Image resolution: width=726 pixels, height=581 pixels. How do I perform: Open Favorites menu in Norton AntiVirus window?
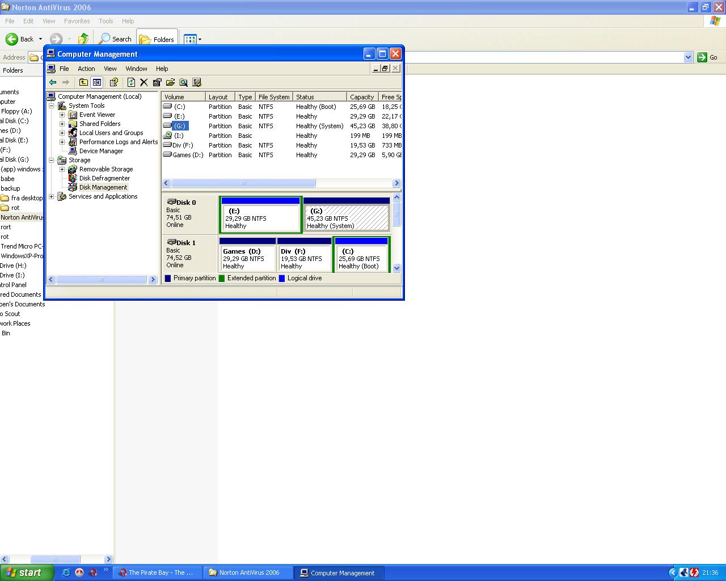[x=77, y=21]
